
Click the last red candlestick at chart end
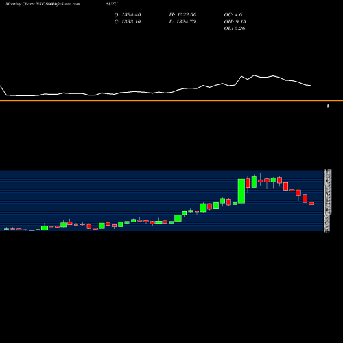(x=311, y=204)
